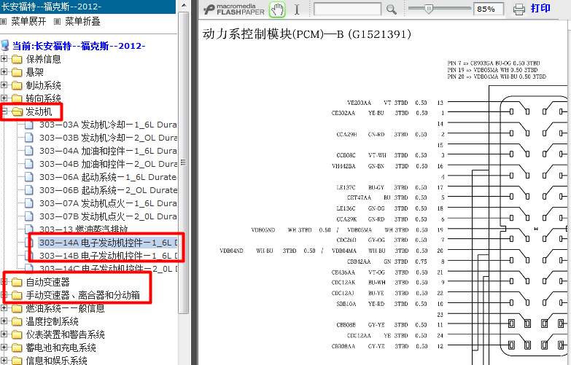
Task: Click the computer icon beside 当前
Action: click(5, 45)
